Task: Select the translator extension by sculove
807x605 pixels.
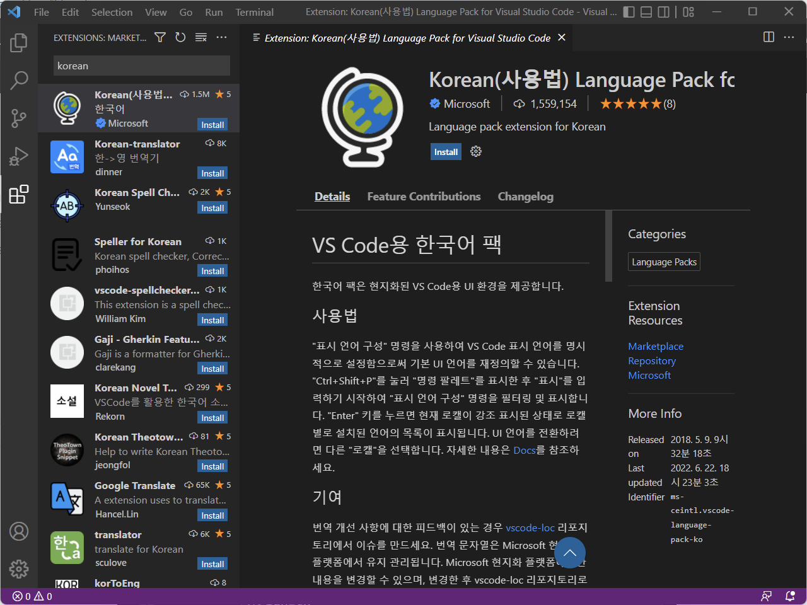Action: 139,548
